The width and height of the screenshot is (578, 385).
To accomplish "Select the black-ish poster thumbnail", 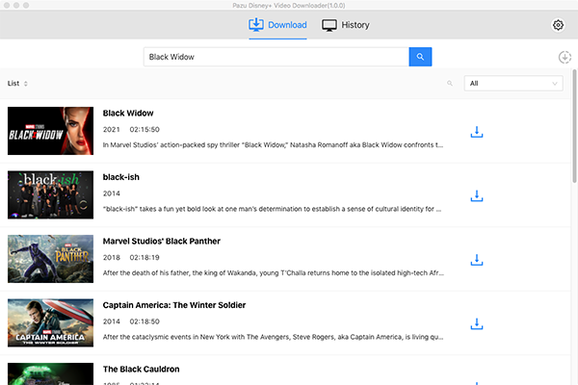I will click(50, 194).
